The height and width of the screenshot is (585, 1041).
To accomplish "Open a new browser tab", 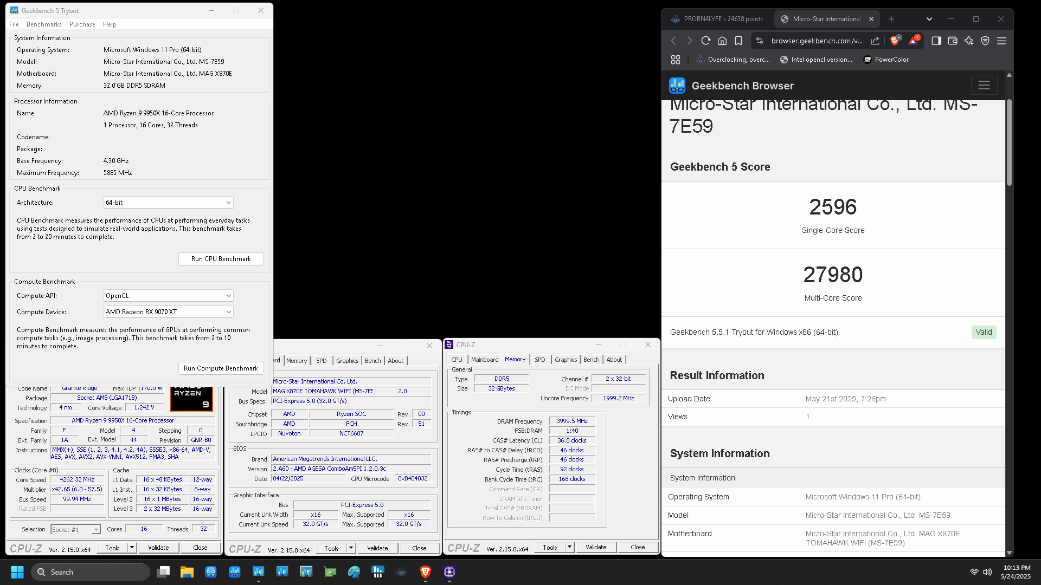I will click(x=891, y=19).
